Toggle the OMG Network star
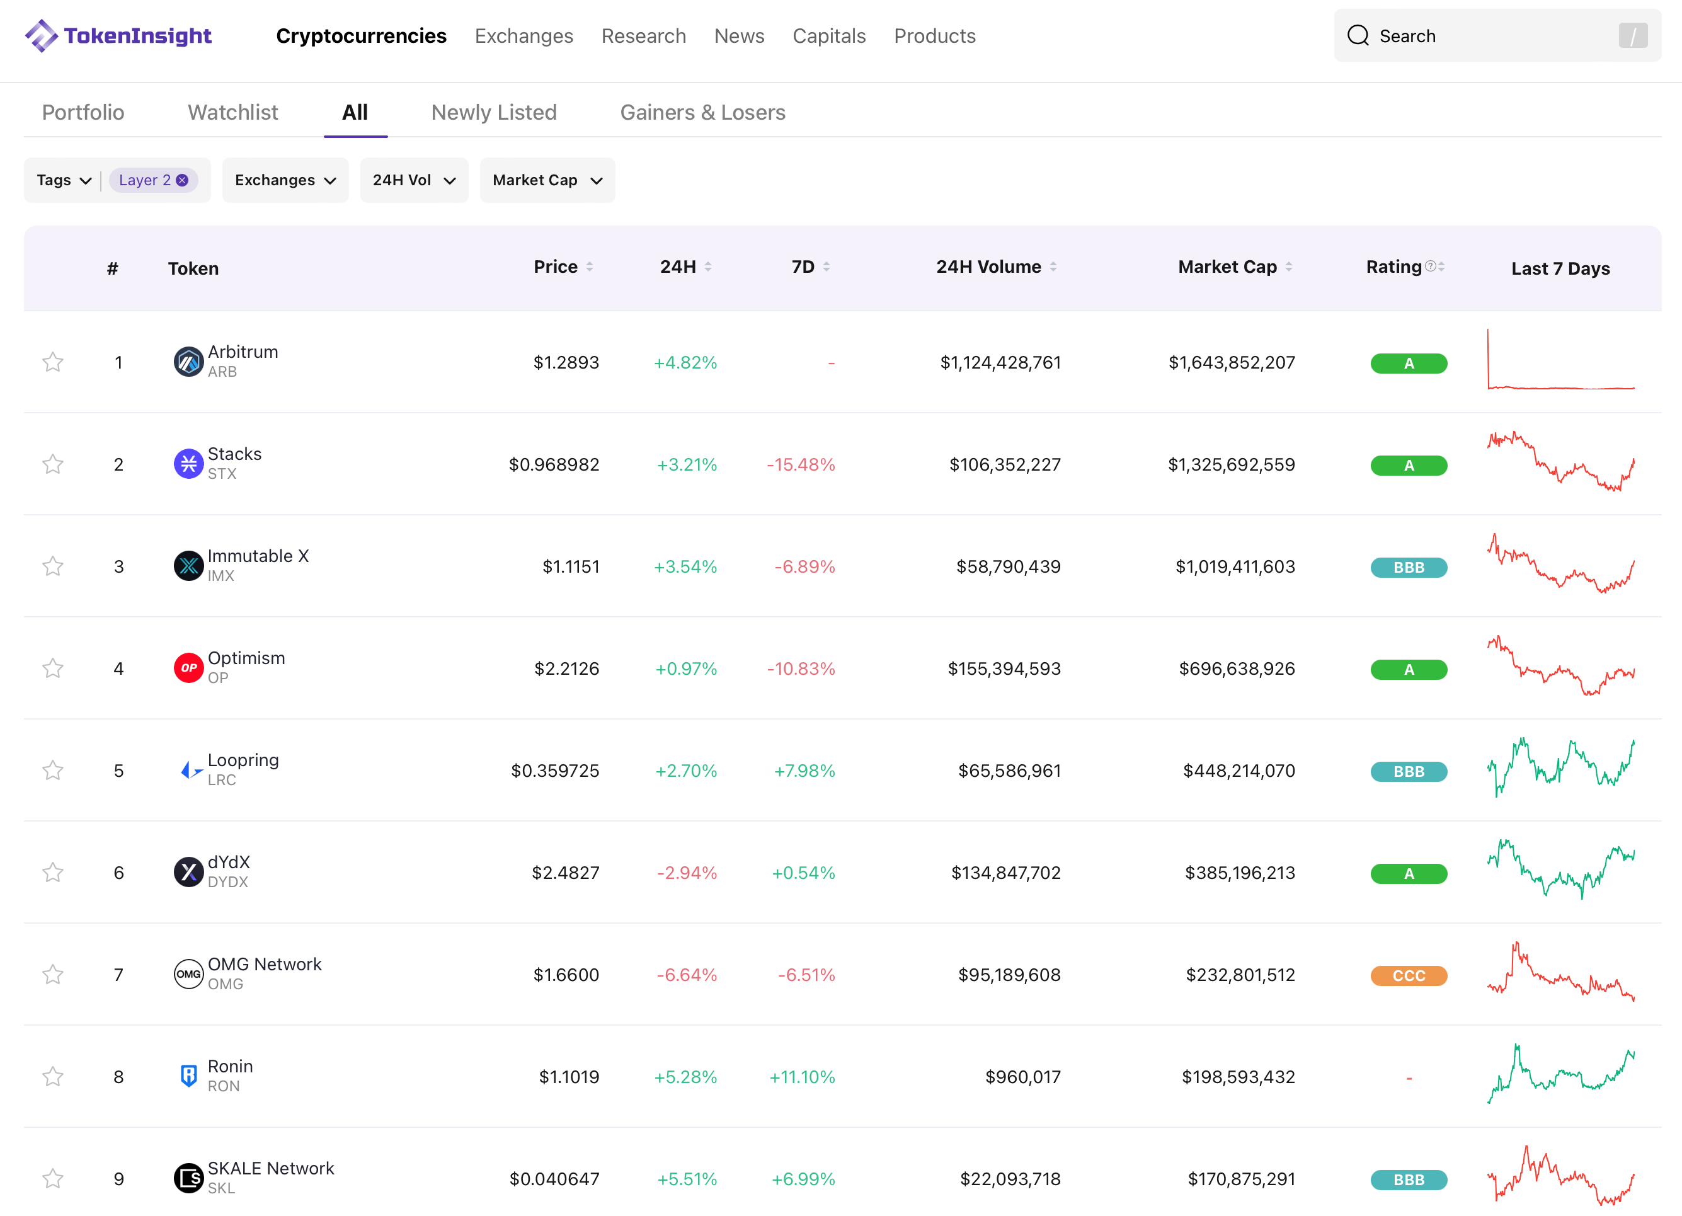Viewport: 1682px width, 1216px height. tap(53, 974)
